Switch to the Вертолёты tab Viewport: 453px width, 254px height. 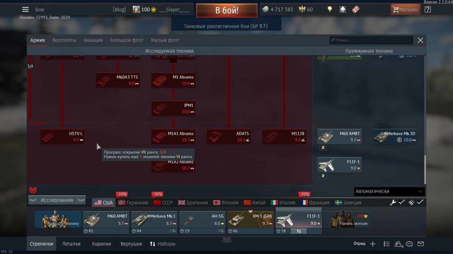point(64,40)
